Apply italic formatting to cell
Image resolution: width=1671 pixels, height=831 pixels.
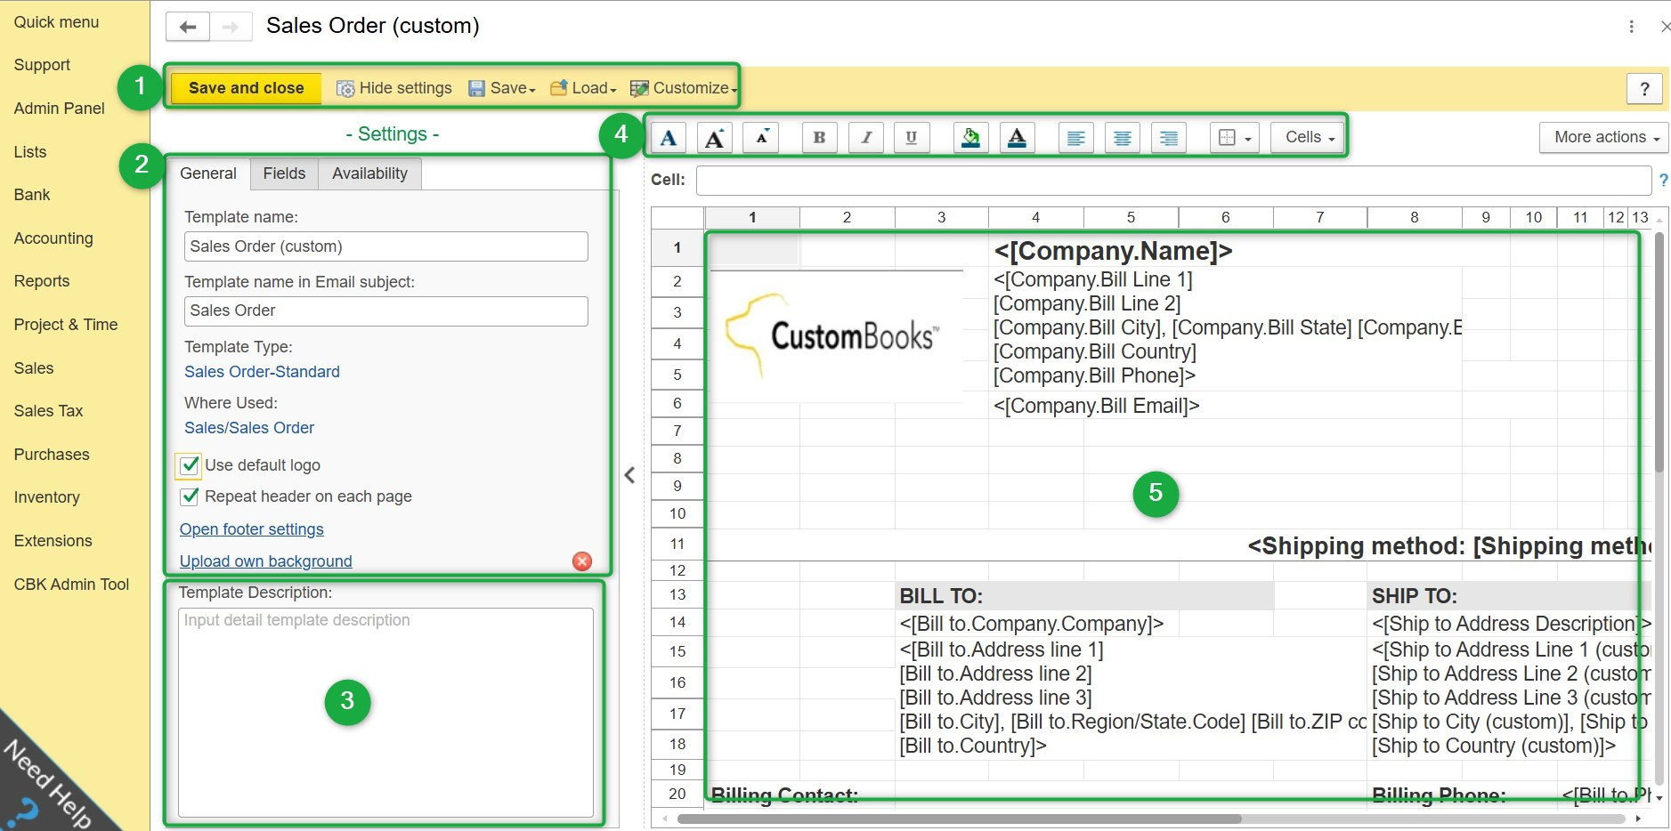pos(865,138)
